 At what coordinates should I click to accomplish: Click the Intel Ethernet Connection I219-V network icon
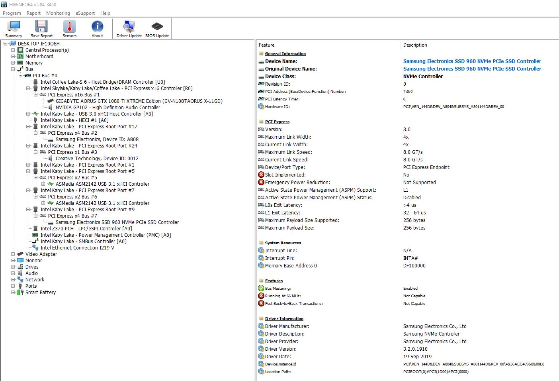[35, 248]
